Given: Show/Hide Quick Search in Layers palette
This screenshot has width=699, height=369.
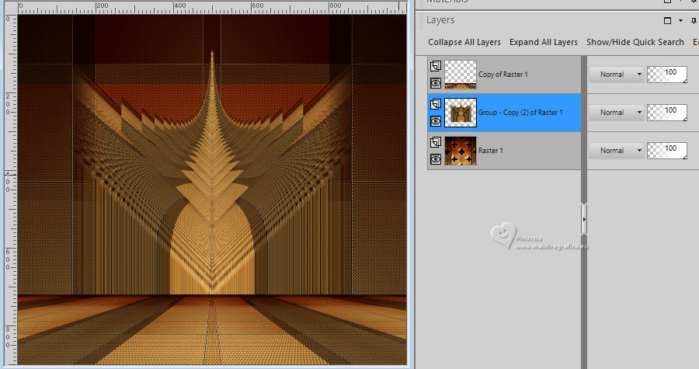Looking at the screenshot, I should (x=635, y=42).
